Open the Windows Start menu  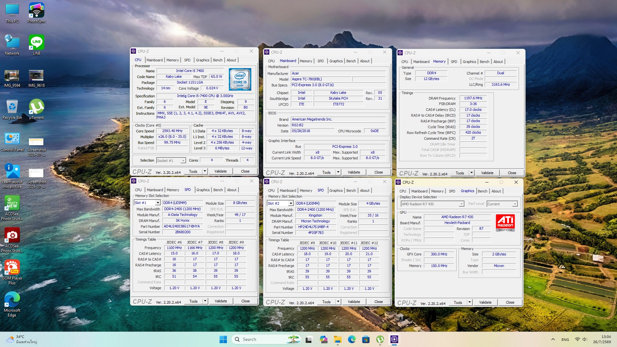pos(223,339)
